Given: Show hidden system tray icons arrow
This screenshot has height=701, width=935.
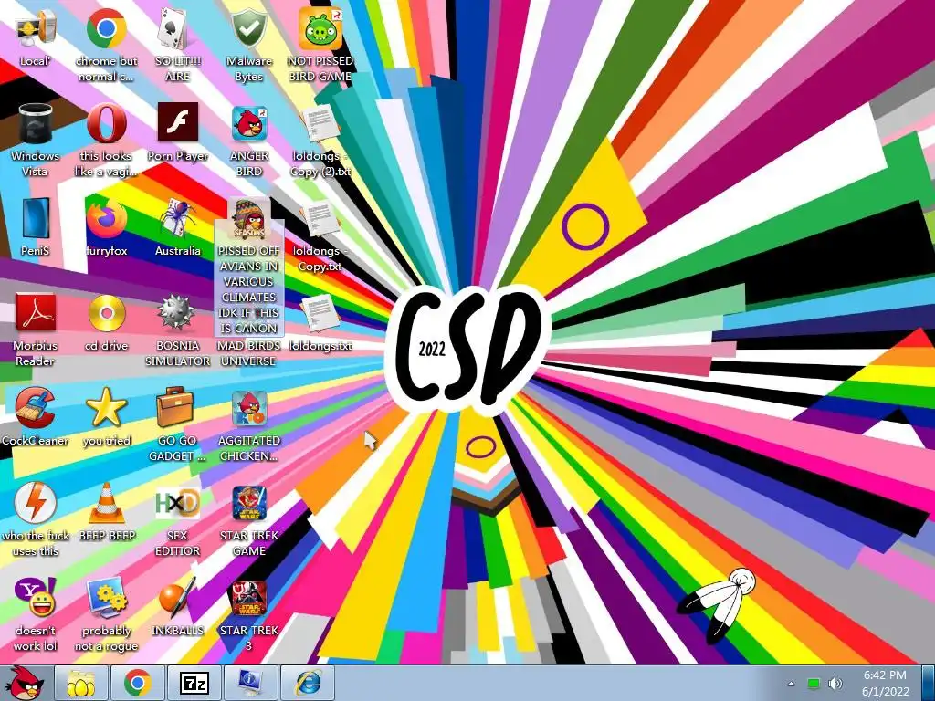Looking at the screenshot, I should pyautogui.click(x=792, y=684).
